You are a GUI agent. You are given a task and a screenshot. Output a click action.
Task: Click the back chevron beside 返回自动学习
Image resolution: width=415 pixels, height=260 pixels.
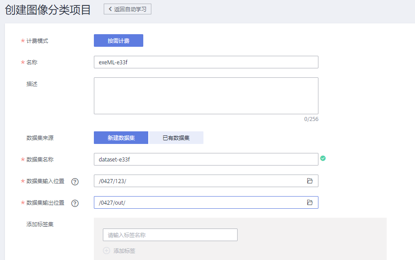point(110,9)
